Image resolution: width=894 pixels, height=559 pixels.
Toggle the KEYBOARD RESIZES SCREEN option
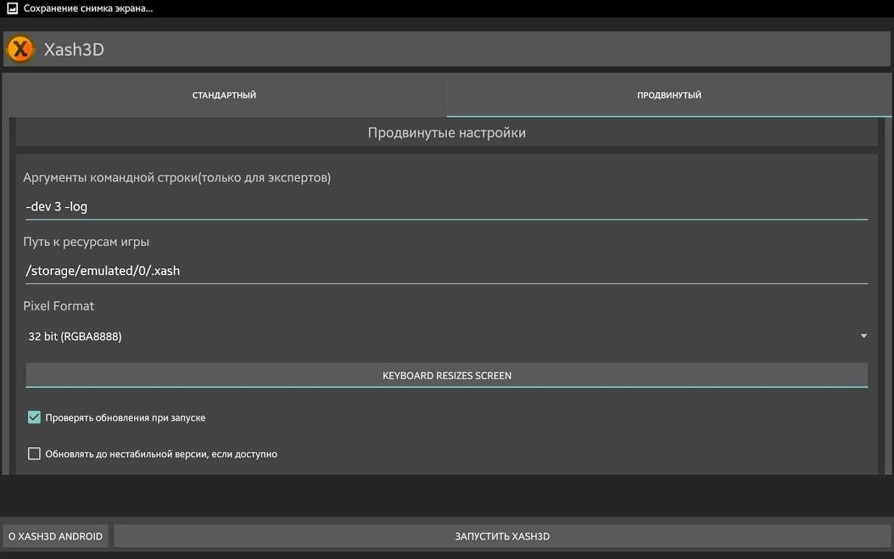click(x=446, y=376)
